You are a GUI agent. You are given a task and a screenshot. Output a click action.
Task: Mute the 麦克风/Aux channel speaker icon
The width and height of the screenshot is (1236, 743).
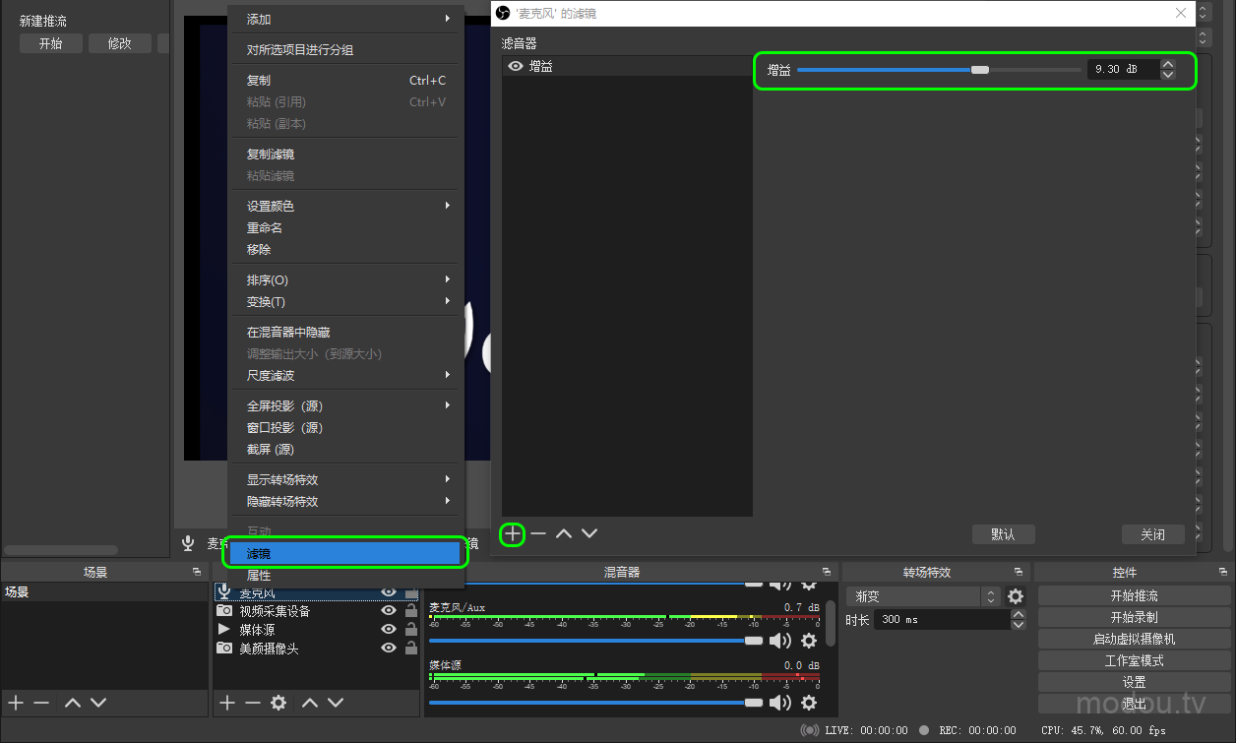pyautogui.click(x=779, y=641)
